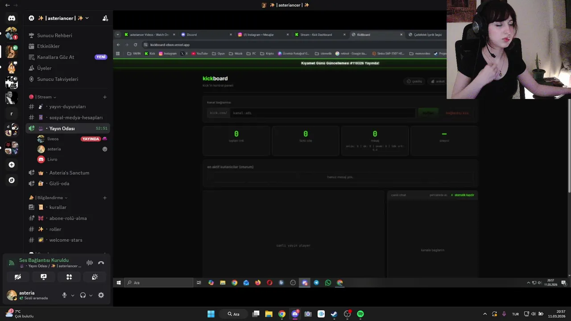Image resolution: width=571 pixels, height=321 pixels.
Task: Open Kick bookmark in bookmarks bar
Action: pos(150,53)
